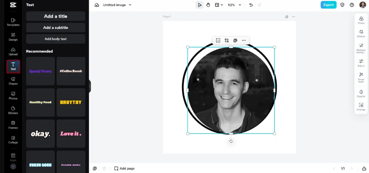Collapse the Text side panel handle
The image size is (369, 173).
pyautogui.click(x=89, y=86)
